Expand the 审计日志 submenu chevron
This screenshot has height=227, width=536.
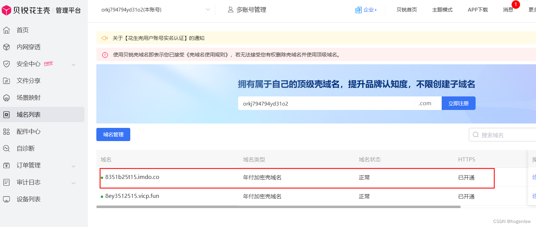click(x=74, y=183)
